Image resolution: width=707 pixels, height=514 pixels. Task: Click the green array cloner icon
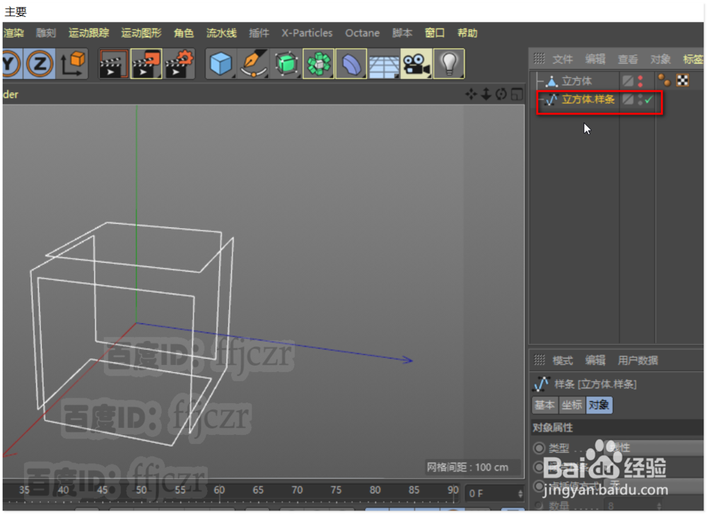pos(318,64)
